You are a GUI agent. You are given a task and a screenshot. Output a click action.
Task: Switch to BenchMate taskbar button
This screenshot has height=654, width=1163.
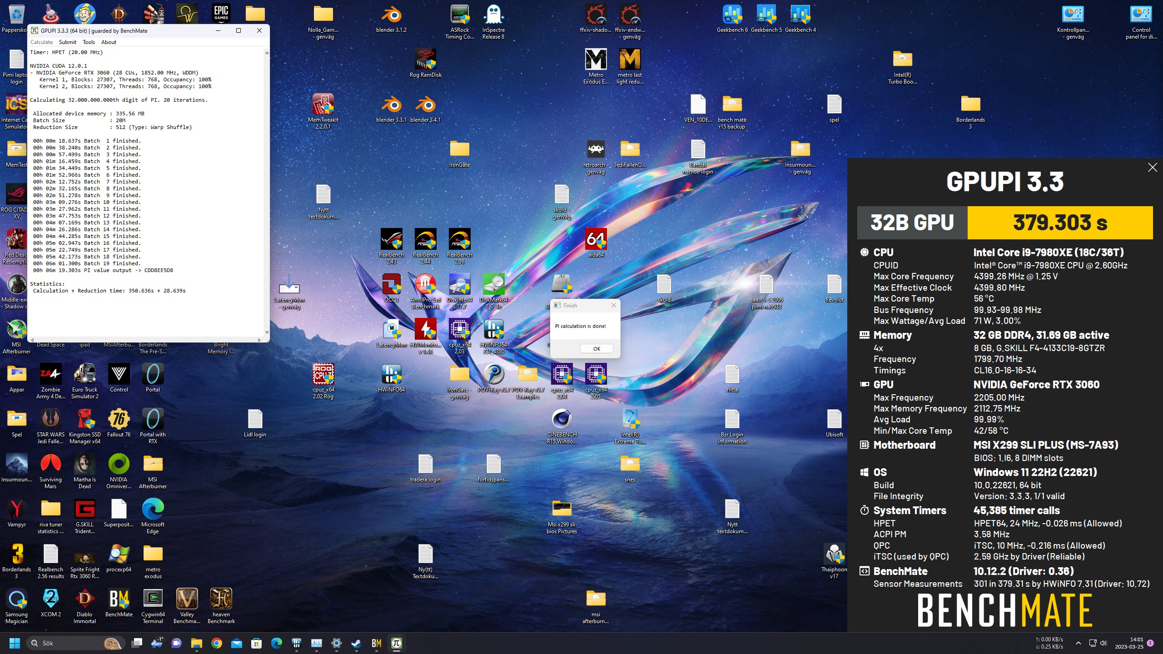[x=377, y=643]
